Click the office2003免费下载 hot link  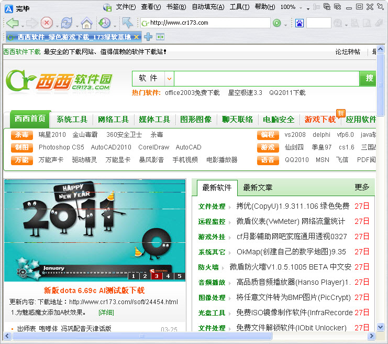point(192,93)
